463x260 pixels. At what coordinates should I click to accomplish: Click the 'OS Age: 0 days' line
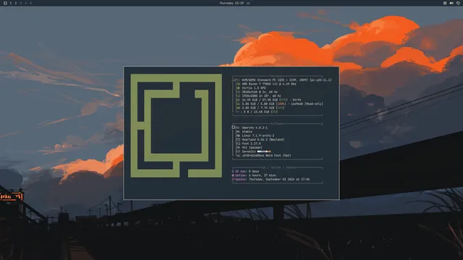[245, 171]
